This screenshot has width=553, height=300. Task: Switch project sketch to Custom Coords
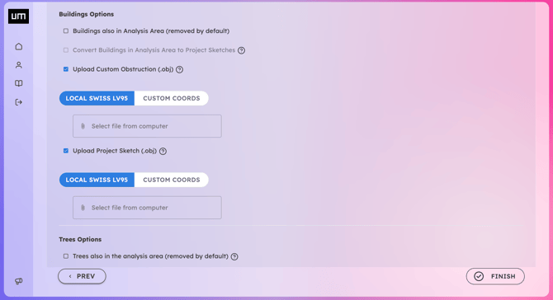(172, 180)
